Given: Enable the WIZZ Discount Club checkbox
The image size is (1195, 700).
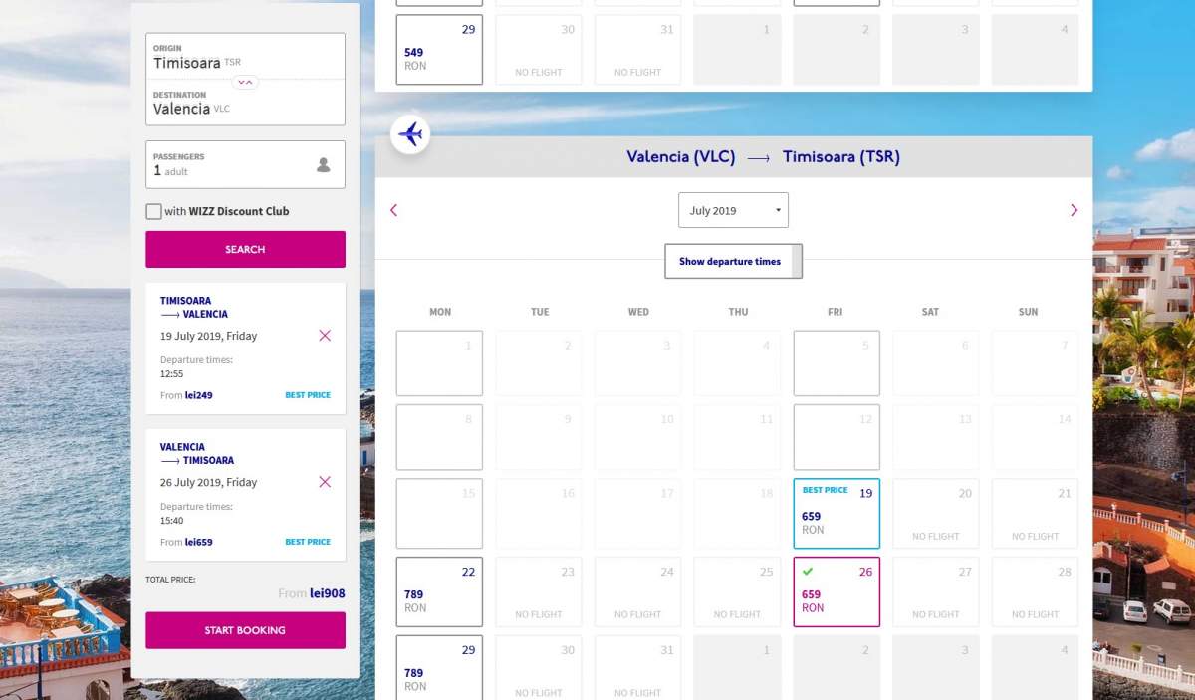Looking at the screenshot, I should point(153,211).
